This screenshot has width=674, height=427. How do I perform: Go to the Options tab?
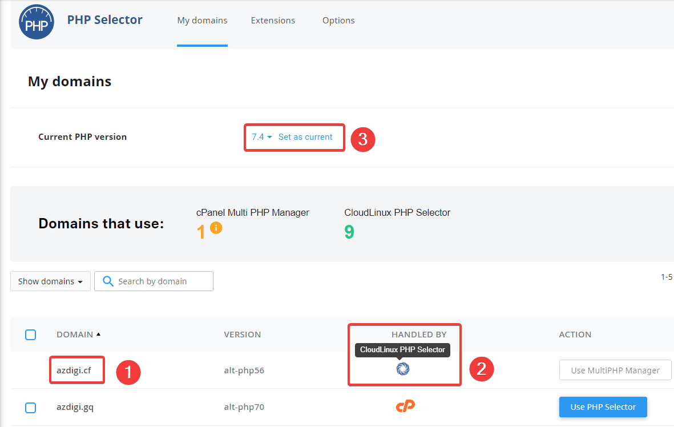tap(338, 21)
